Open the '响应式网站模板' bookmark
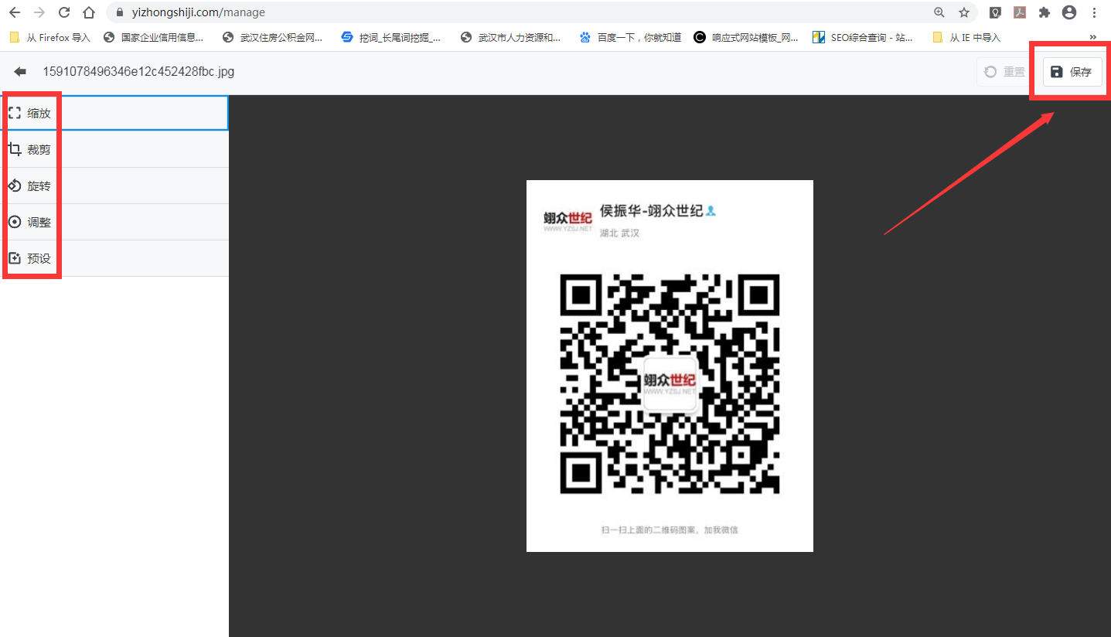 pyautogui.click(x=747, y=37)
